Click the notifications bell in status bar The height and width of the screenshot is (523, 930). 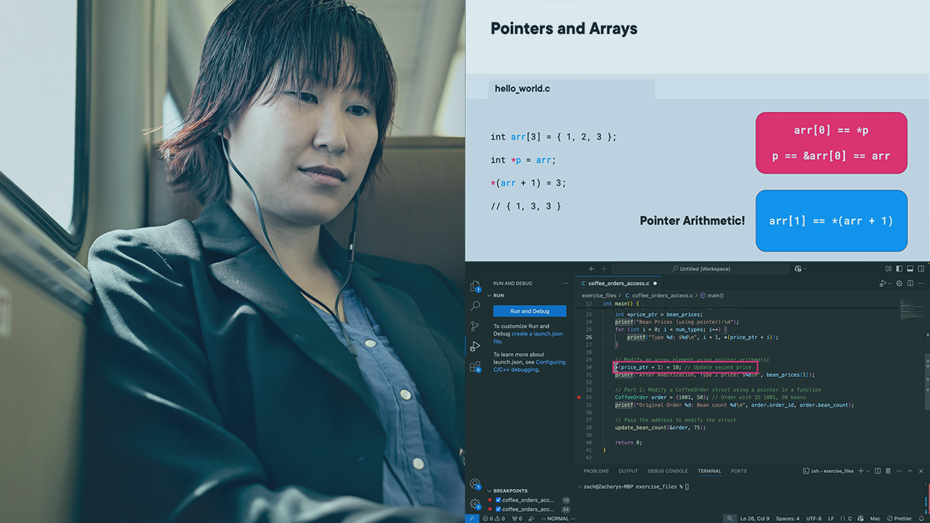[922, 519]
